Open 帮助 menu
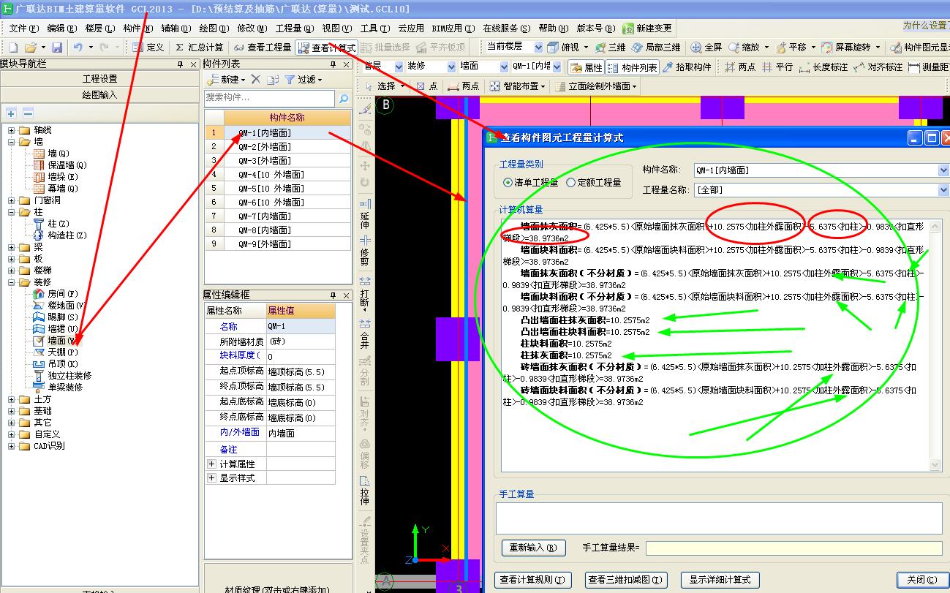 point(553,29)
